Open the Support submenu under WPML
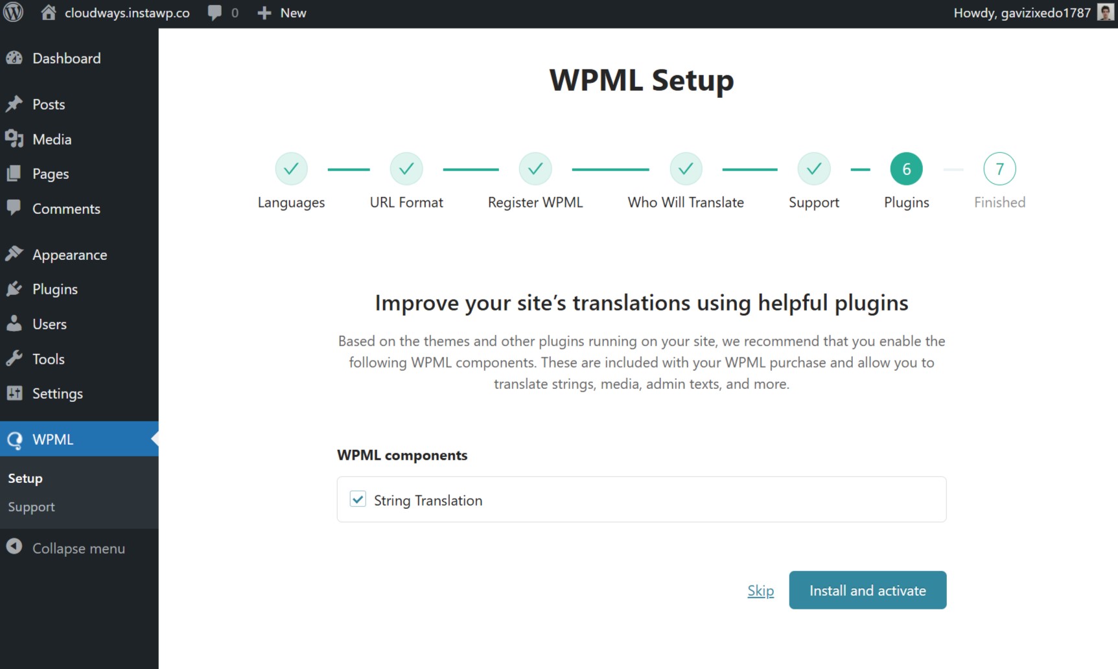 point(31,507)
